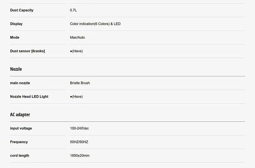Click the Dust sensor [6ranks] label
The image size is (255, 168).
coord(27,51)
